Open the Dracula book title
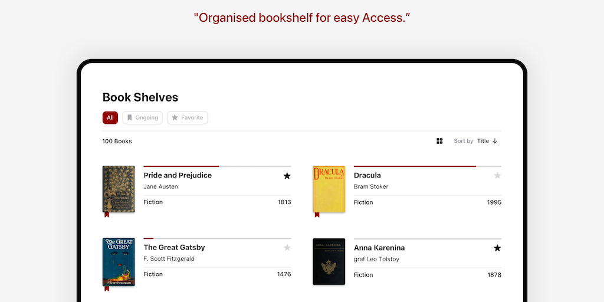This screenshot has height=302, width=604. (x=367, y=175)
